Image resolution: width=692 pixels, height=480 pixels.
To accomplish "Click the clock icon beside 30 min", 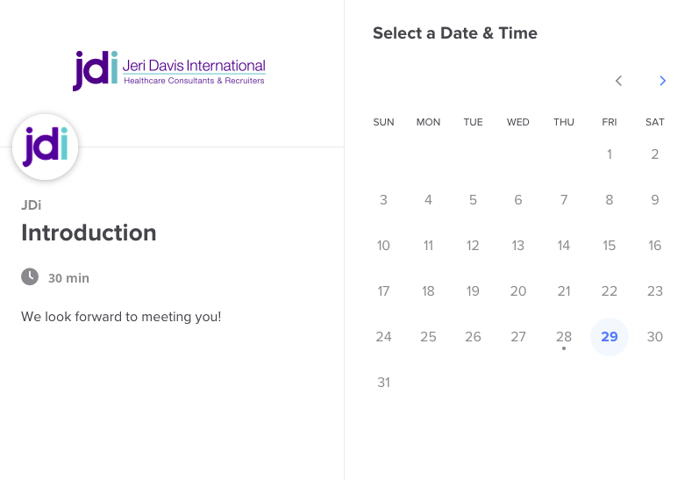I will tap(30, 276).
